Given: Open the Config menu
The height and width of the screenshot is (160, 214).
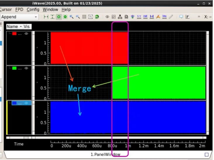Looking at the screenshot, I should coord(33,9).
